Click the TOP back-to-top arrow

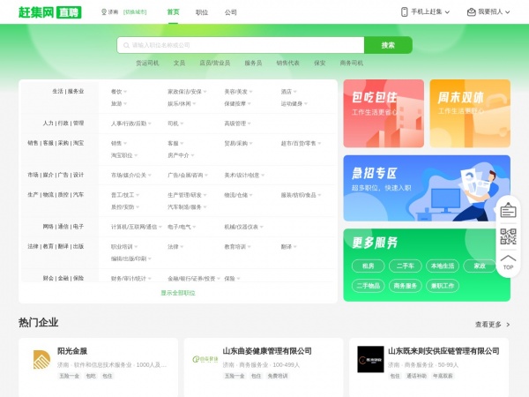tap(508, 262)
